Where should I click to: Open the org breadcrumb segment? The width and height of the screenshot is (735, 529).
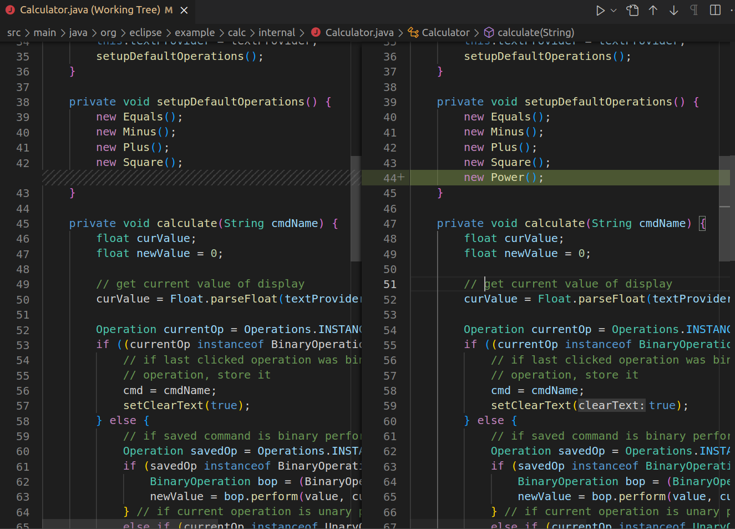click(x=108, y=32)
